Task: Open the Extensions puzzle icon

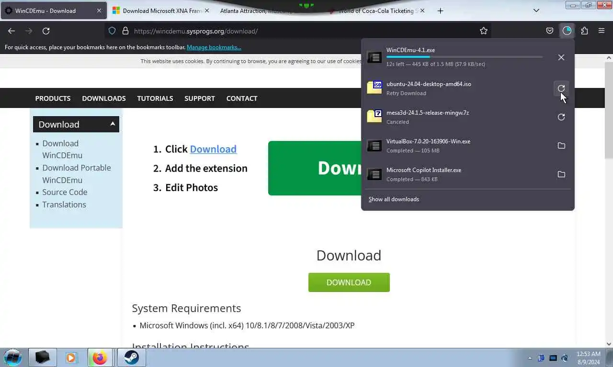Action: pyautogui.click(x=584, y=31)
